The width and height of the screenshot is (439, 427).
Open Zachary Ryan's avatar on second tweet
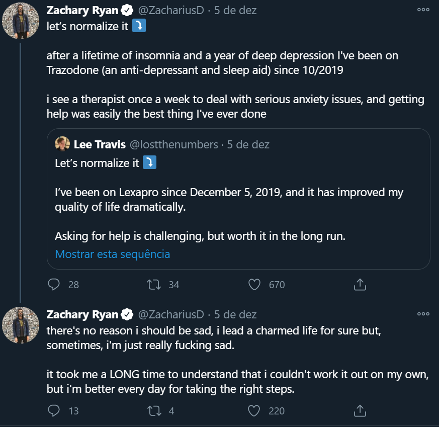click(x=21, y=325)
